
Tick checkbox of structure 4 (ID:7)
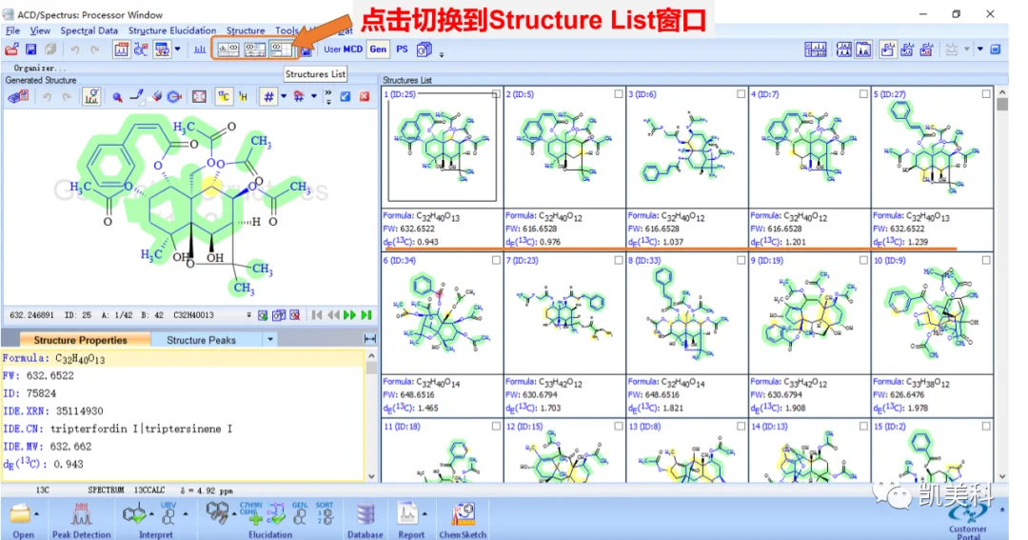coord(863,94)
